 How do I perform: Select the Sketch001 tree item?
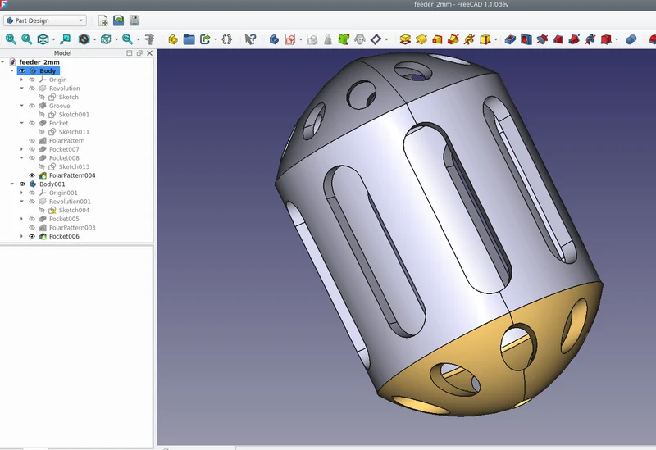point(74,115)
